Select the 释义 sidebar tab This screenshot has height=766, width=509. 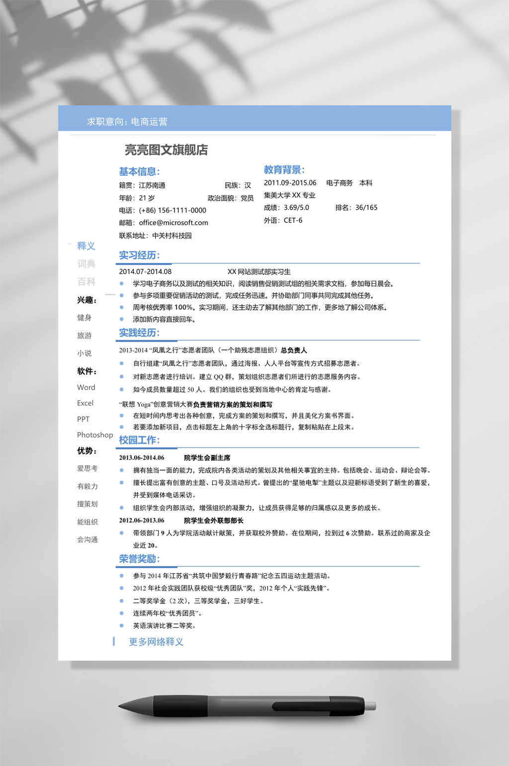point(86,246)
